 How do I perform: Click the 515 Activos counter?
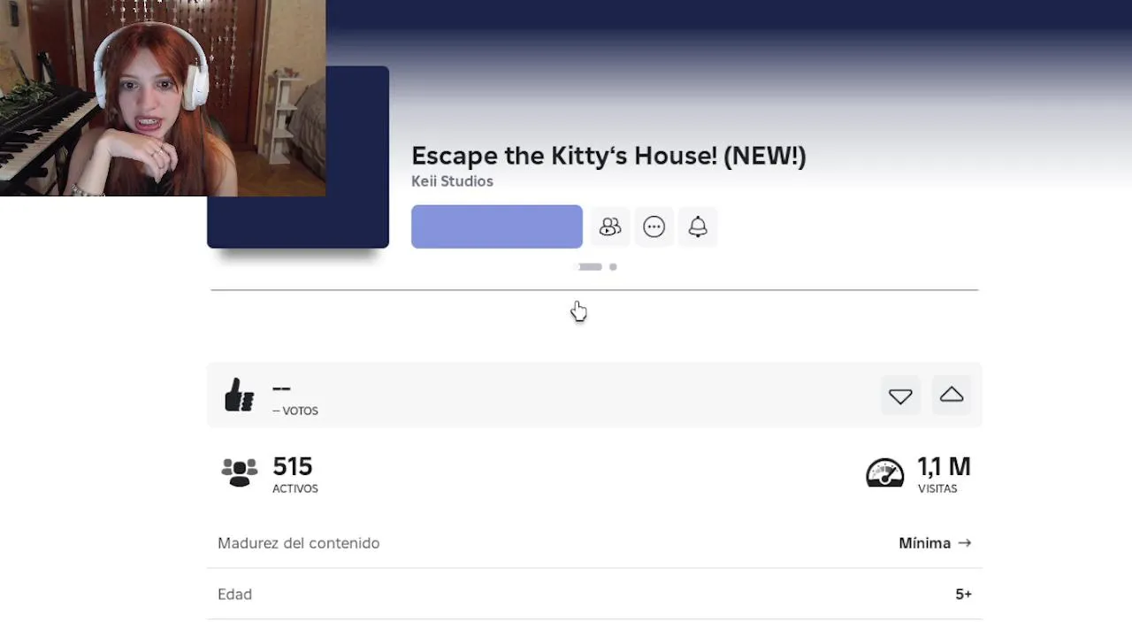click(x=293, y=474)
